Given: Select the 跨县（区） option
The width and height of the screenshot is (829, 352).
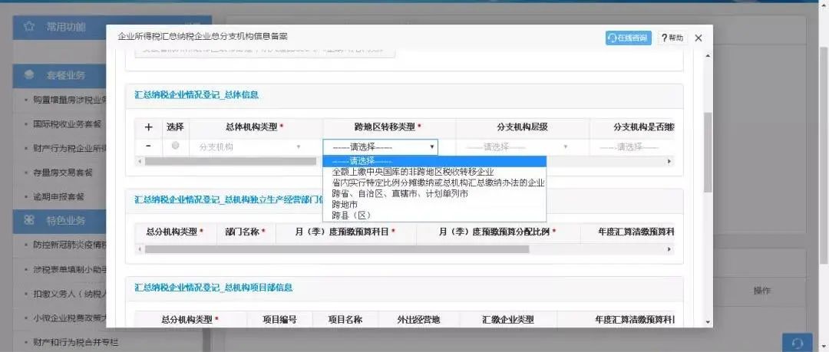Looking at the screenshot, I should tap(349, 215).
